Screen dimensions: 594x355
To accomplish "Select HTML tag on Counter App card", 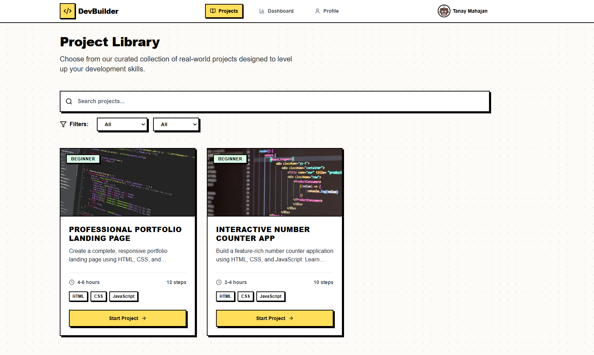I will click(225, 296).
